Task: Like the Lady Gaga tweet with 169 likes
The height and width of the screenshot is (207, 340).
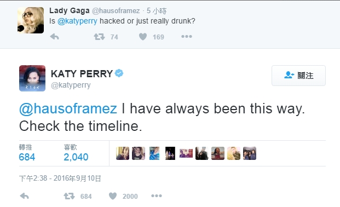Action: click(x=143, y=37)
